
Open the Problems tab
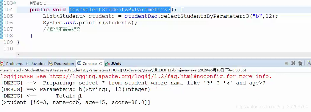(x=12, y=64)
